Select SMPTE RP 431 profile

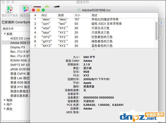click(x=20, y=65)
